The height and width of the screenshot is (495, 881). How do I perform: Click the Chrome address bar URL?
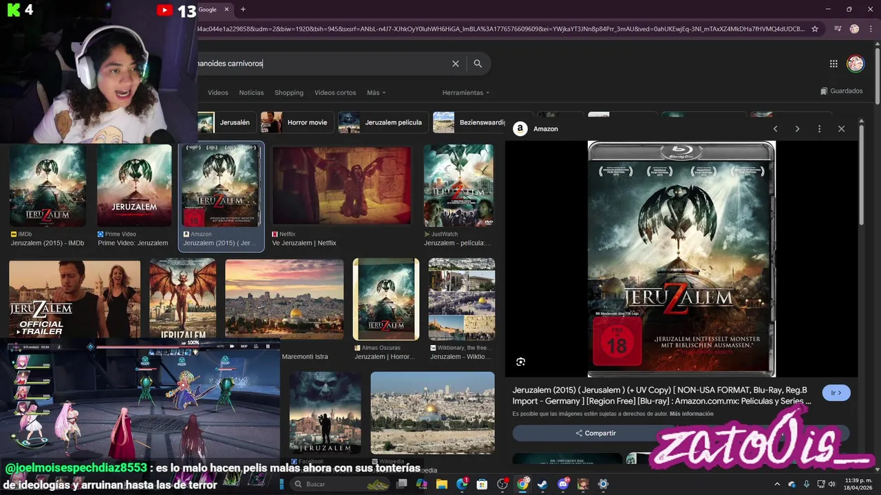(501, 29)
